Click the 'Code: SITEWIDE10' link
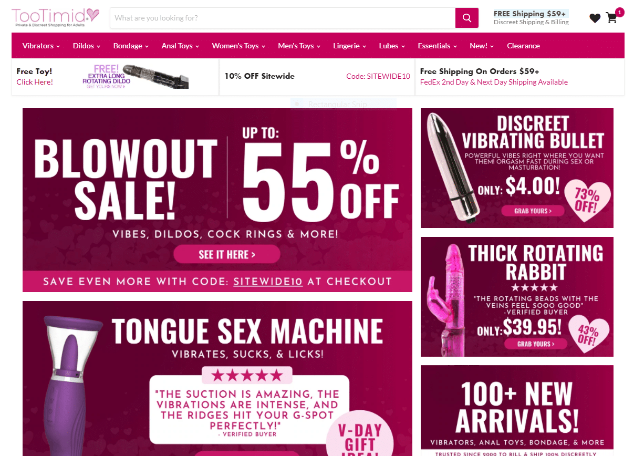The height and width of the screenshot is (456, 634). [378, 76]
